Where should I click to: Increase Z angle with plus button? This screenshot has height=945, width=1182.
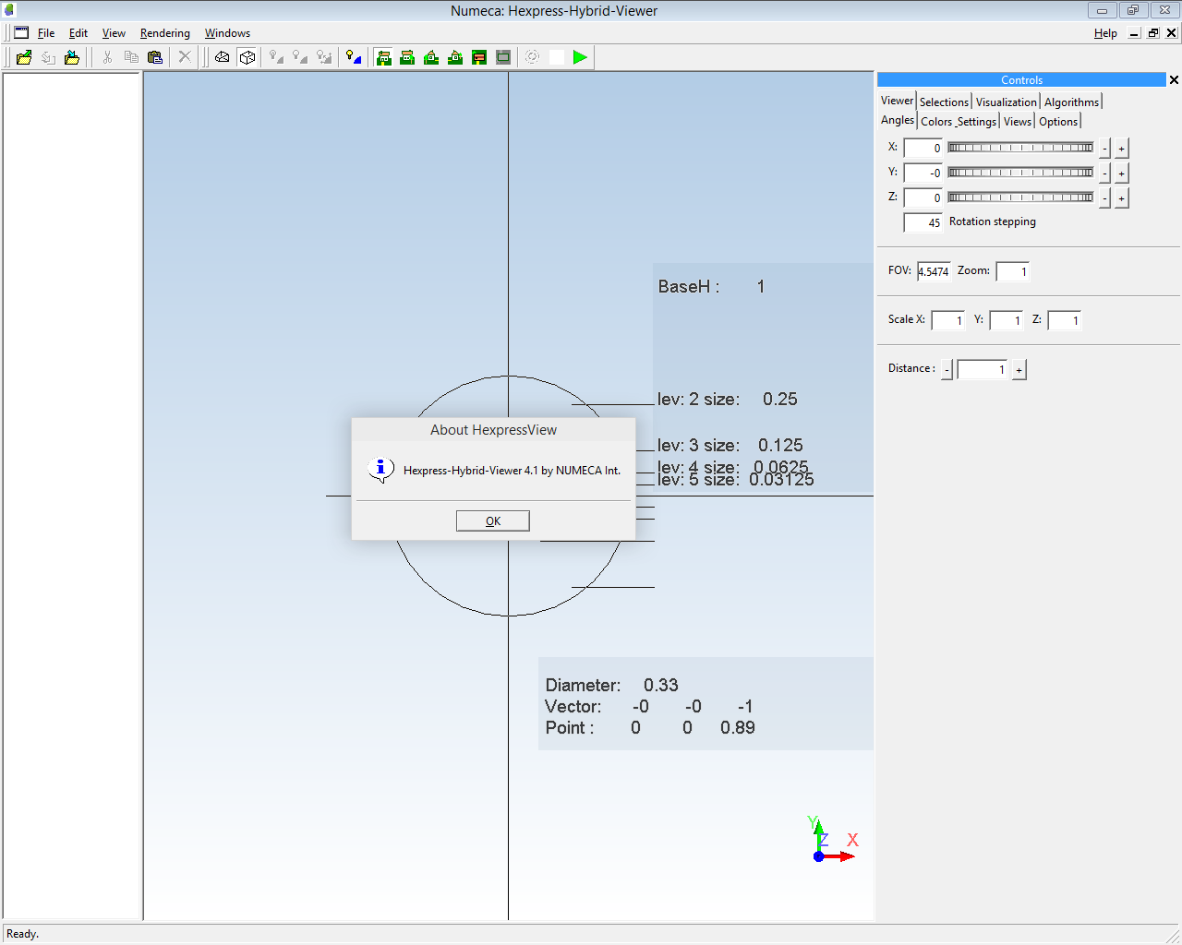1122,198
